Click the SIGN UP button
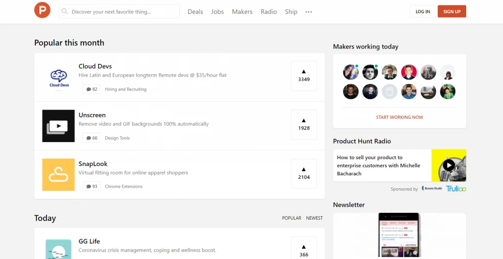 tap(452, 12)
